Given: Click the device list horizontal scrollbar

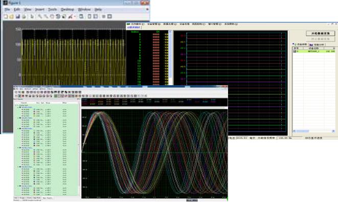Looking at the screenshot, I should (x=314, y=131).
